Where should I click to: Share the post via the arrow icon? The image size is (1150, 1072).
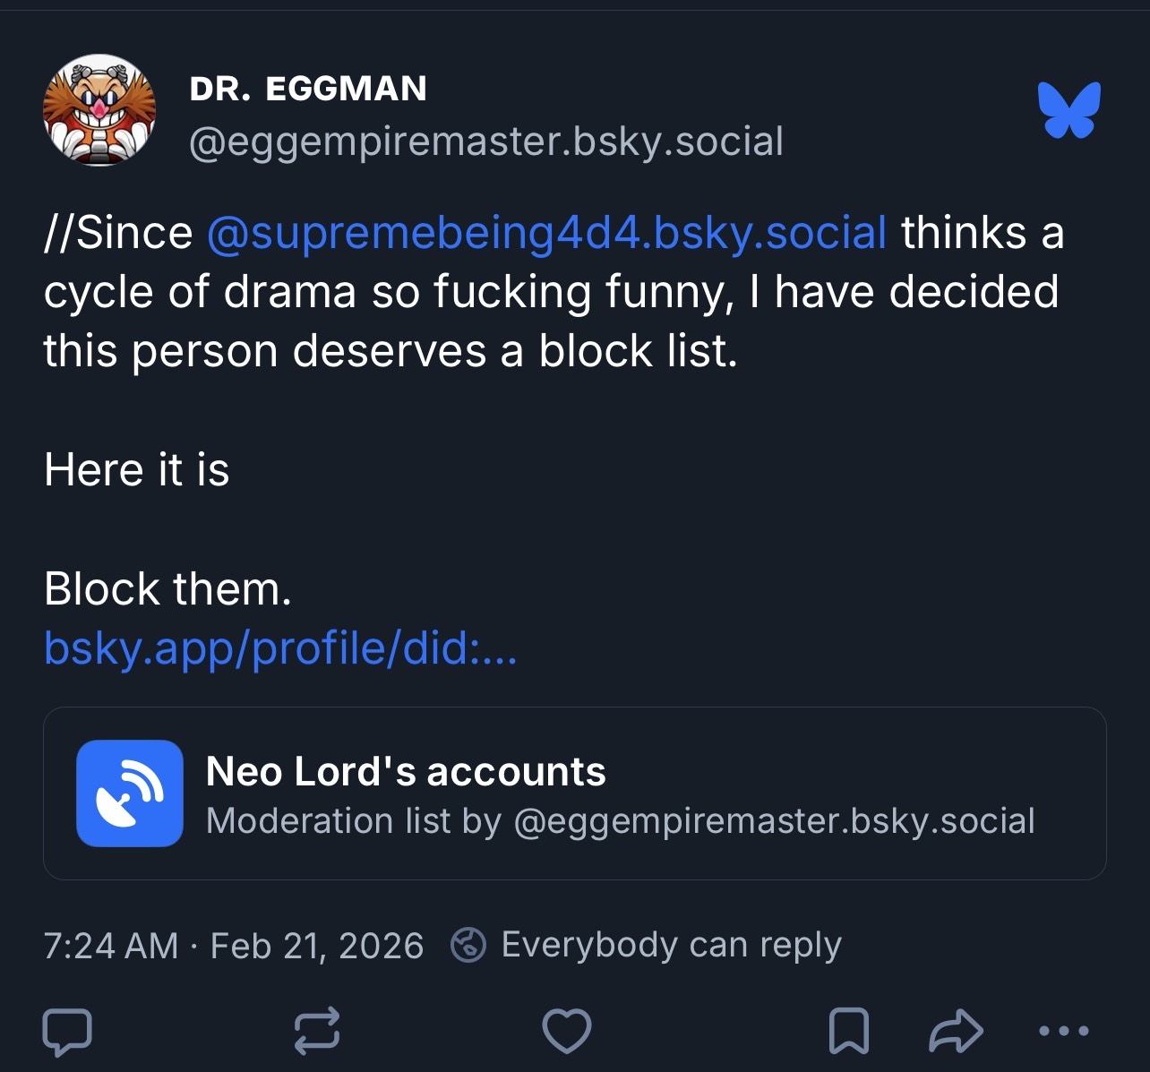(956, 1031)
